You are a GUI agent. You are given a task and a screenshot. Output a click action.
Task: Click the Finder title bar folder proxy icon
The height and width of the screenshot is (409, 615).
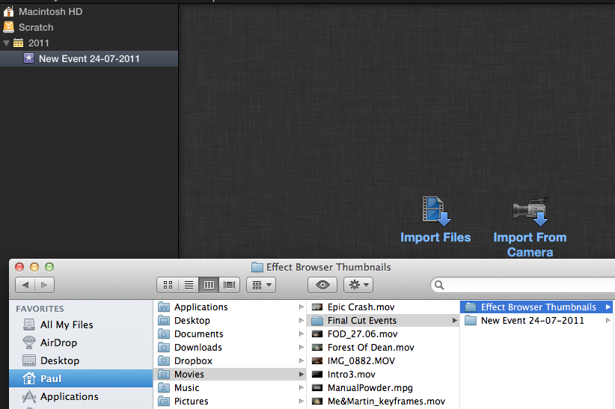(x=257, y=267)
